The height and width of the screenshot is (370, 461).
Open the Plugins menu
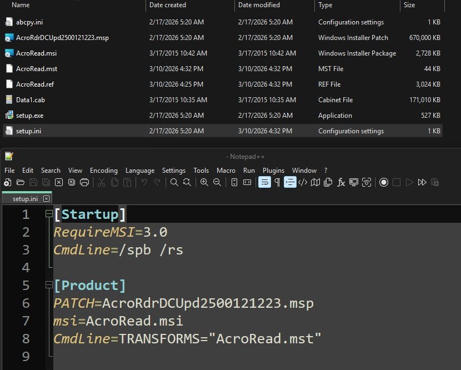coord(273,171)
